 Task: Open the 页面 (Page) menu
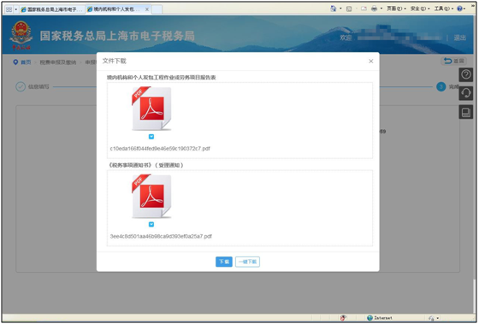tap(396, 9)
